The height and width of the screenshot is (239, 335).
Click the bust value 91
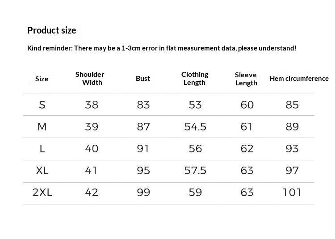tap(143, 149)
